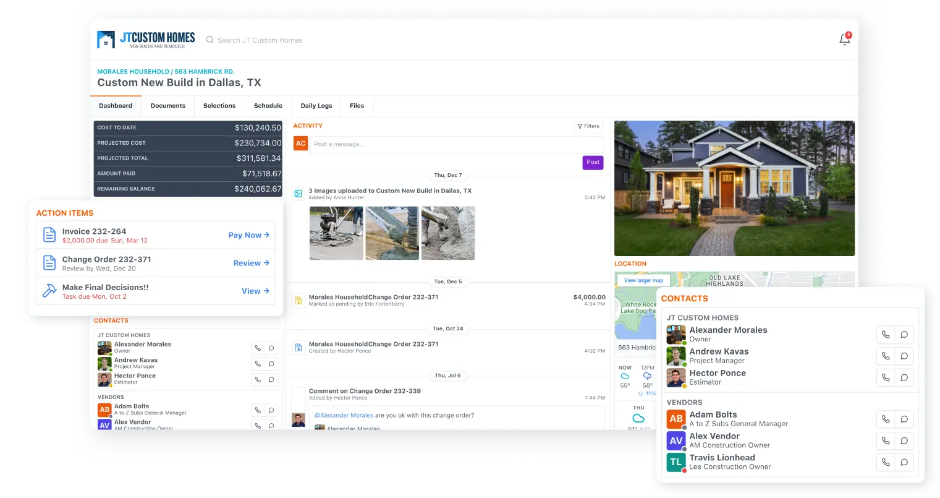940x498 pixels.
Task: Review Change Order 232-371
Action: click(251, 263)
